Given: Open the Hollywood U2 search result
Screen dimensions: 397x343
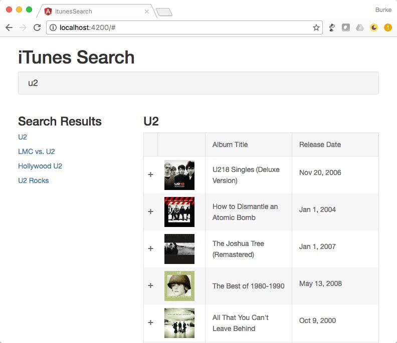Looking at the screenshot, I should click(x=40, y=166).
